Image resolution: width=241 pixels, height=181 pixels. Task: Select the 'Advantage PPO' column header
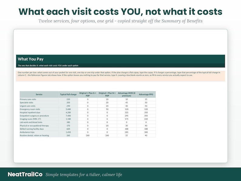click(146, 94)
